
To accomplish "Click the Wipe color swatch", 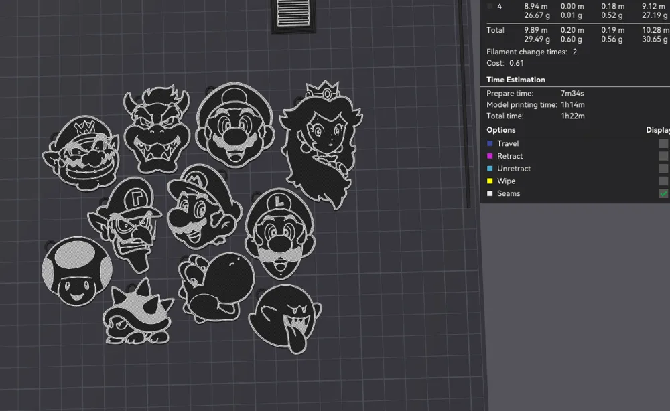I will click(490, 181).
